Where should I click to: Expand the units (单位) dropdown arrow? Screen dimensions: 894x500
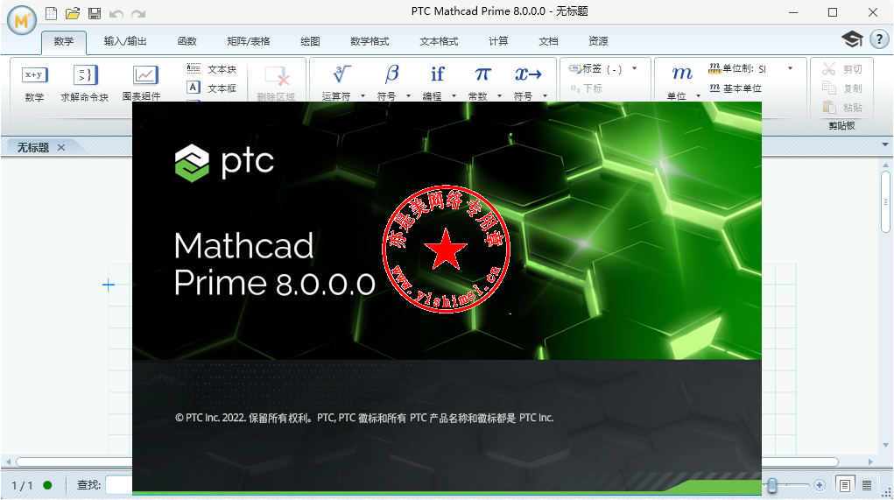tap(698, 95)
